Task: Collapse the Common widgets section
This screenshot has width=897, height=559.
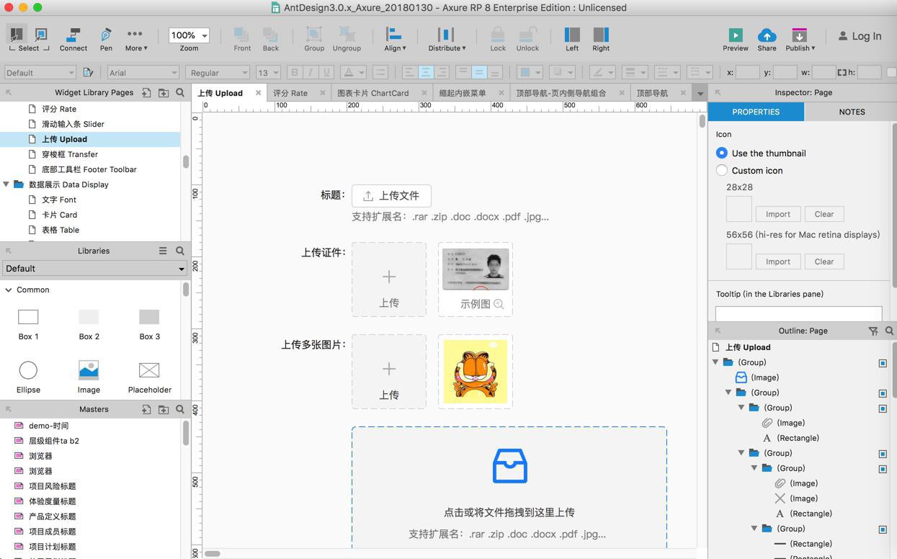Action: point(9,290)
